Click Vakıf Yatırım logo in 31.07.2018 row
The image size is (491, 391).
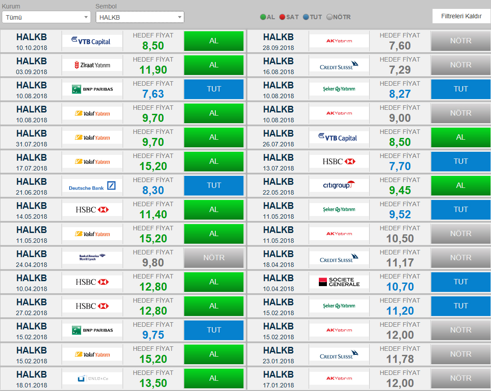[92, 137]
